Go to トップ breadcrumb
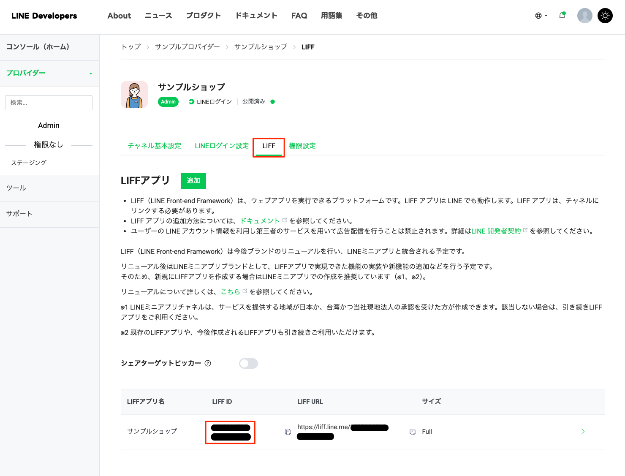 tap(131, 47)
